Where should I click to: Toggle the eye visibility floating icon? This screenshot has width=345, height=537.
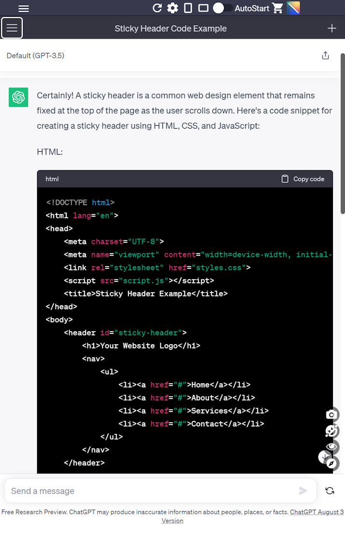[331, 447]
